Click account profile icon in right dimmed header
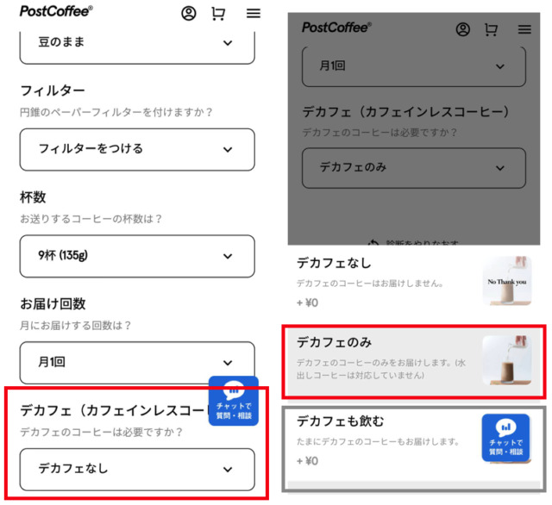552x505 pixels. point(463,29)
